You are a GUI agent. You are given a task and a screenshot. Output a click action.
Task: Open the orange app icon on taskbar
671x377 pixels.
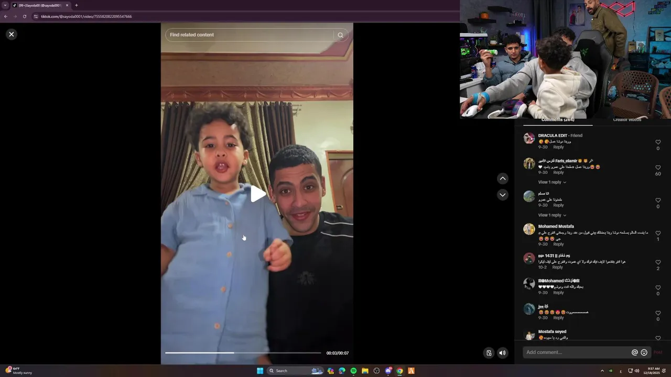coord(411,371)
